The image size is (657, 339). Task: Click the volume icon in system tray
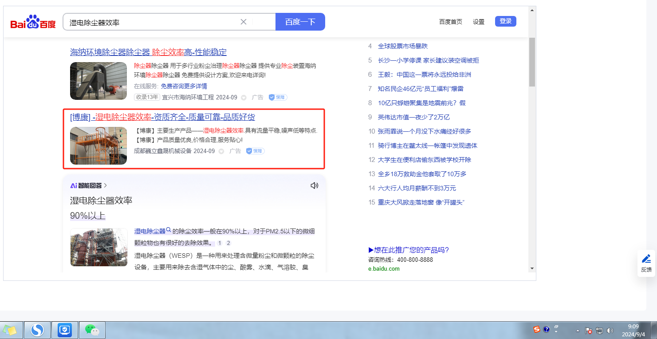coord(610,331)
